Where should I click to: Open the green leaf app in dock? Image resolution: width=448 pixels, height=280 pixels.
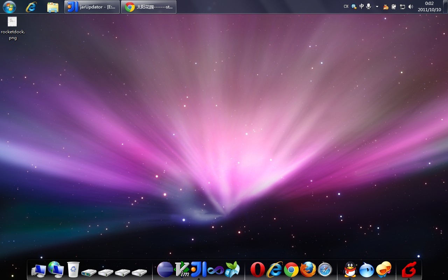coord(232,269)
